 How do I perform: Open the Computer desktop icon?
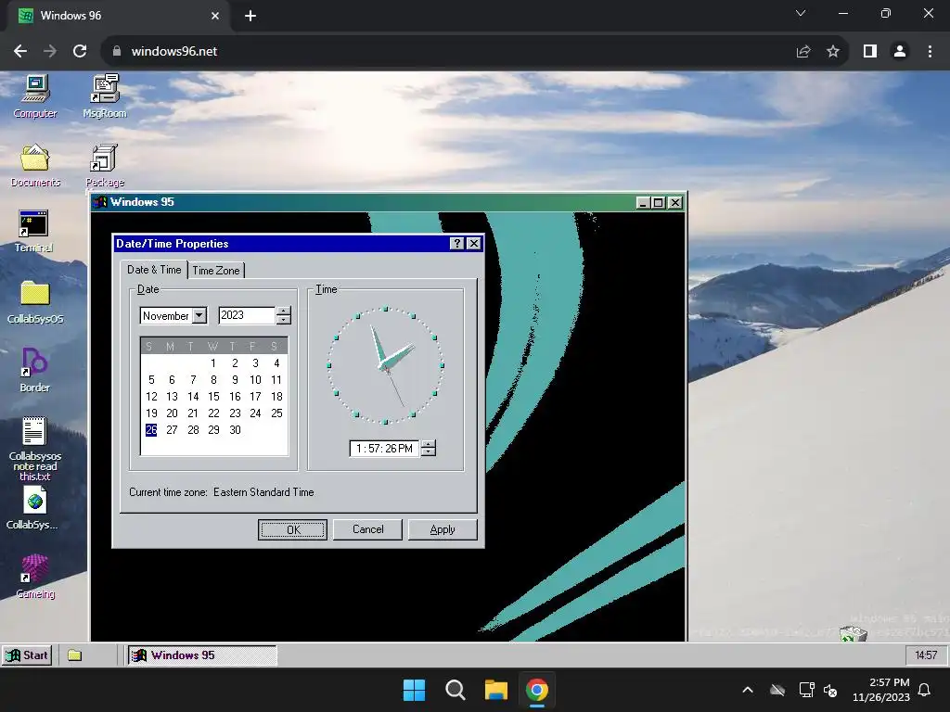coord(35,95)
